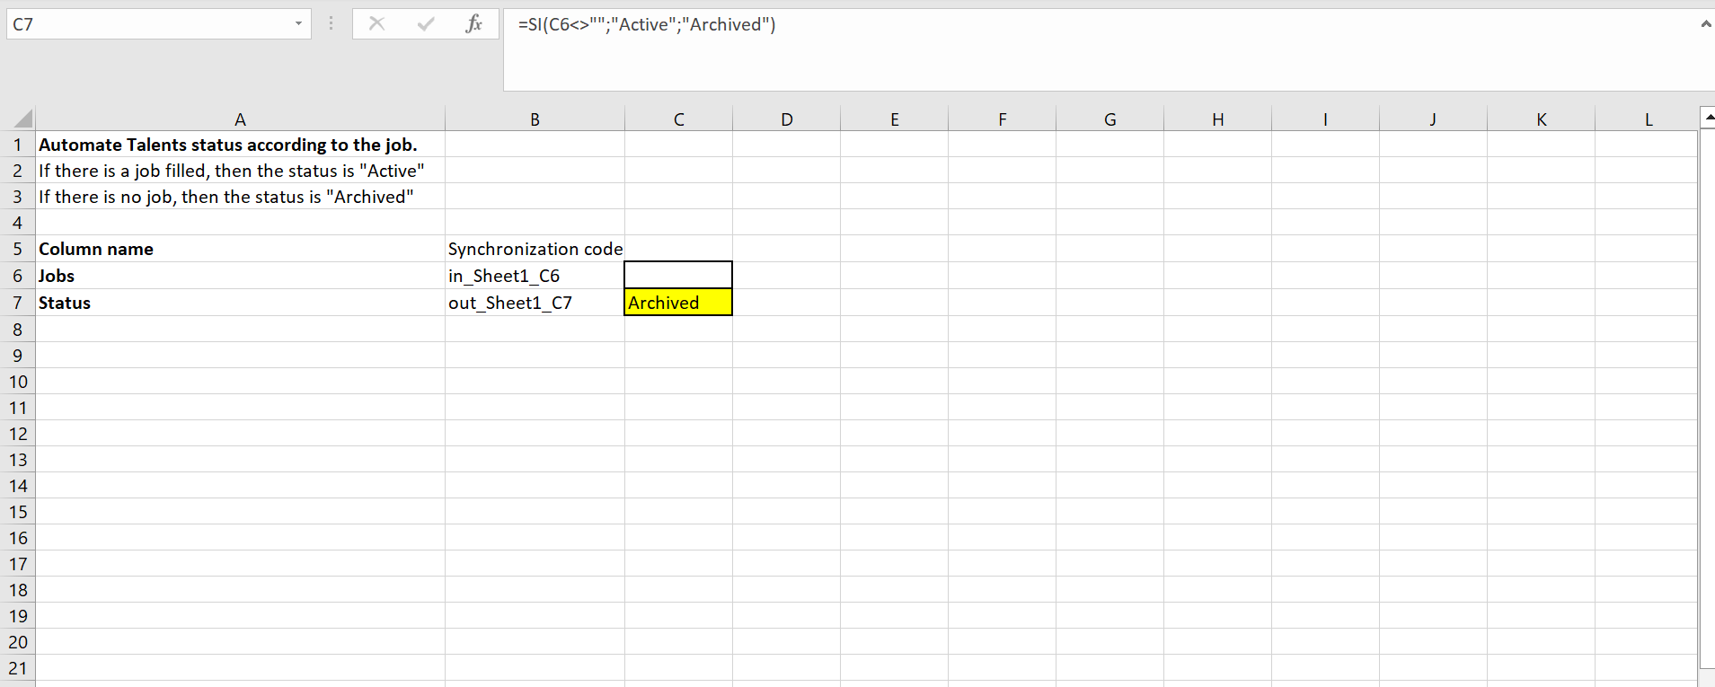Select row 10 header
This screenshot has width=1715, height=687.
(17, 382)
